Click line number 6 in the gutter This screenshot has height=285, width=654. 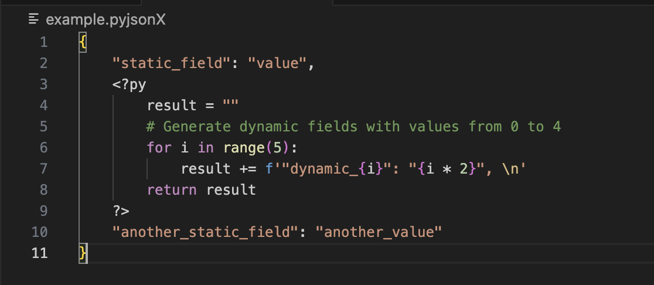[x=43, y=148]
